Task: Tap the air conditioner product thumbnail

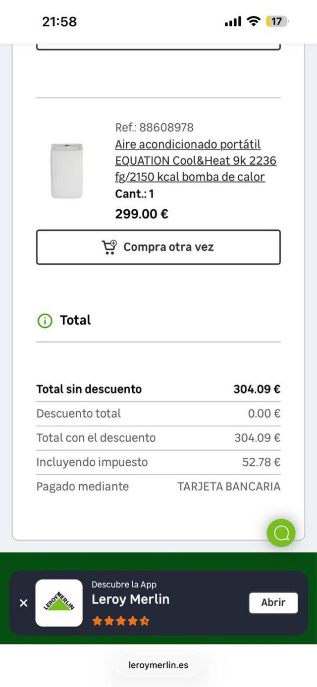Action: pos(67,171)
